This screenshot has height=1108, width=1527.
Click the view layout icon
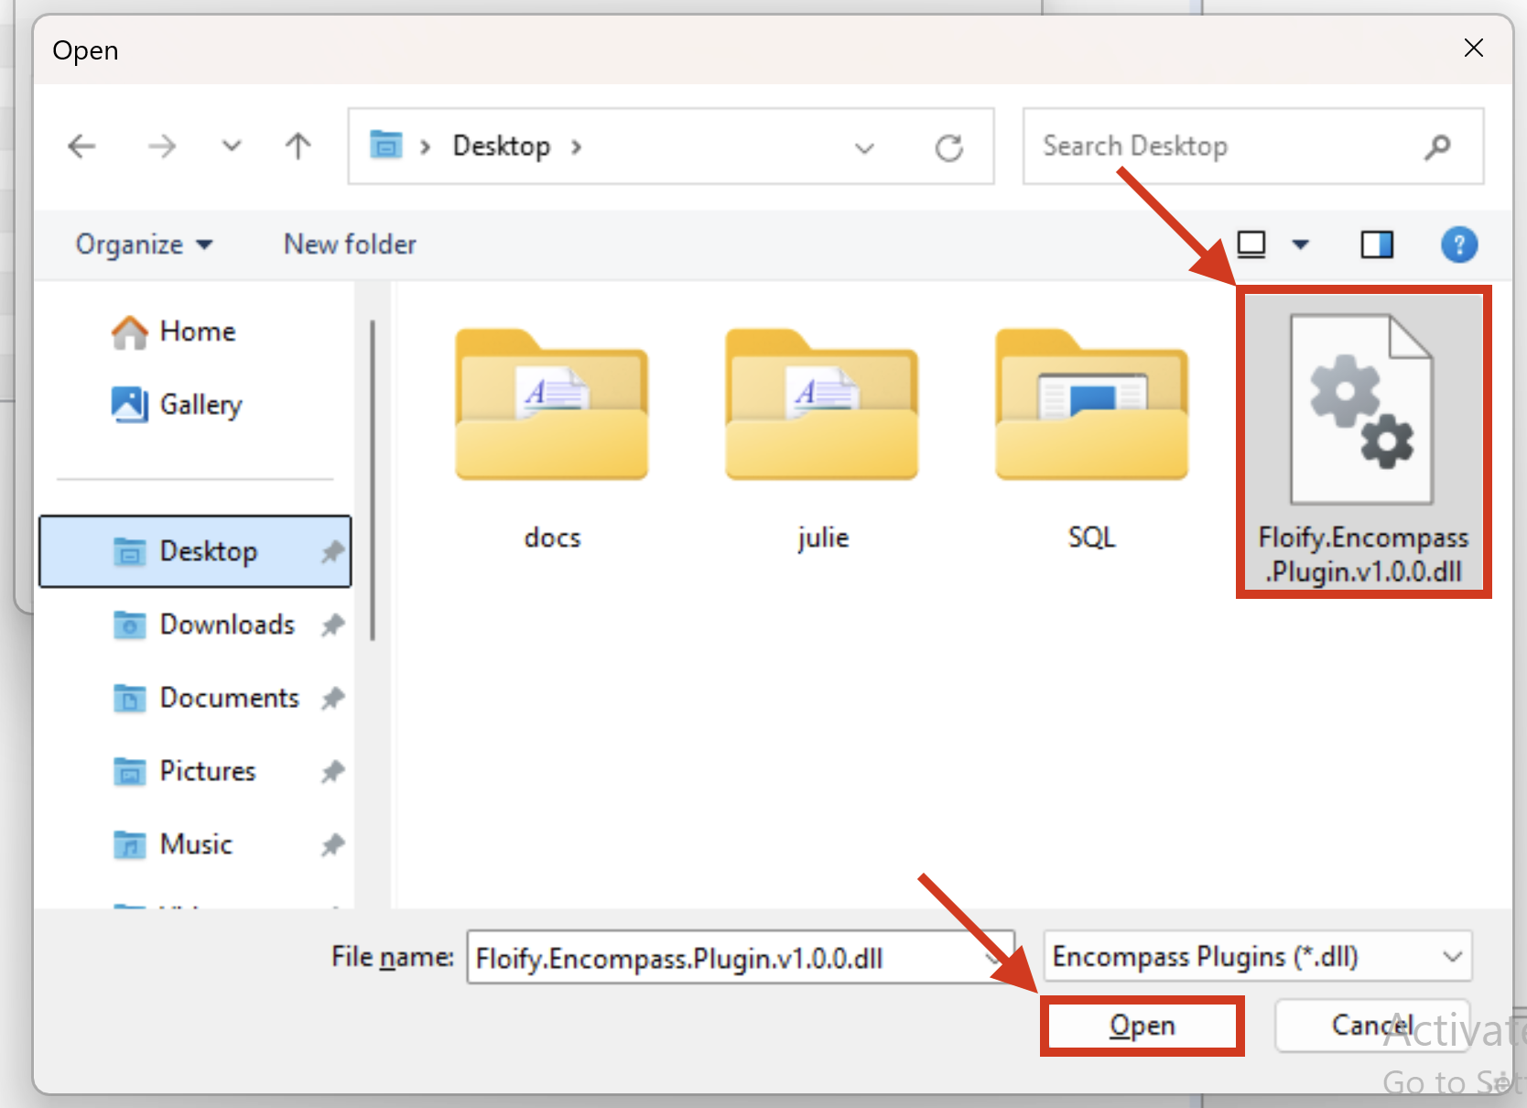(1251, 244)
